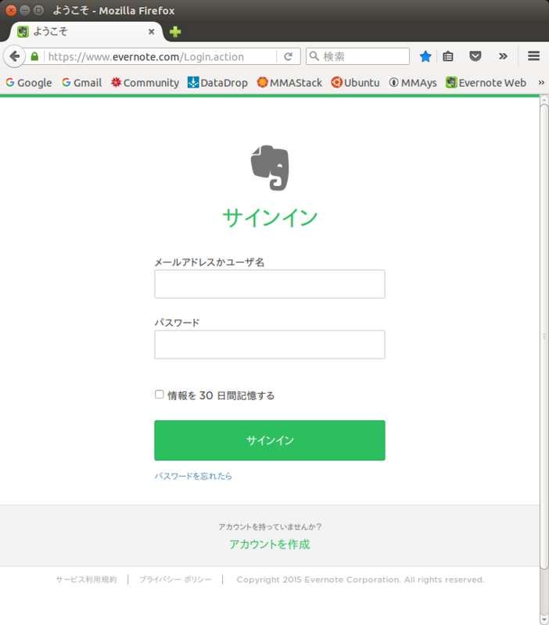Click the Evernote elephant logo
The image size is (549, 625).
(x=270, y=168)
